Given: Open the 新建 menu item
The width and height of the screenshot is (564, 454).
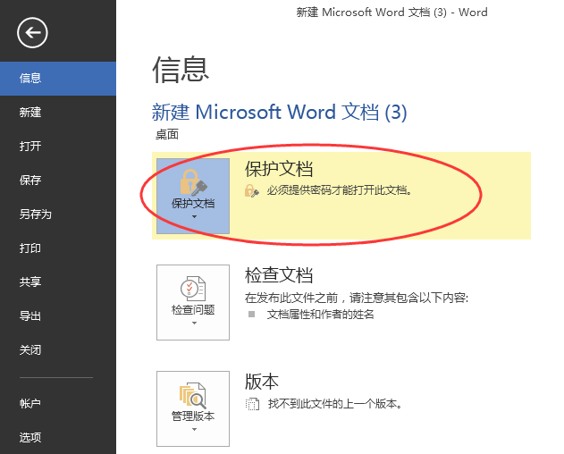Looking at the screenshot, I should point(58,113).
